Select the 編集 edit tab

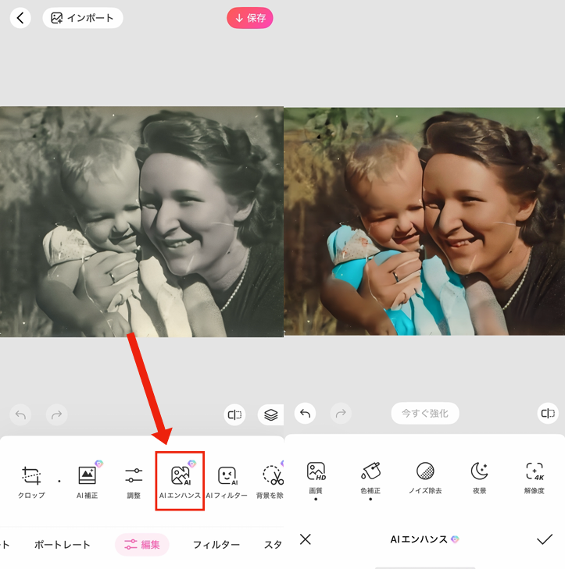pos(142,545)
